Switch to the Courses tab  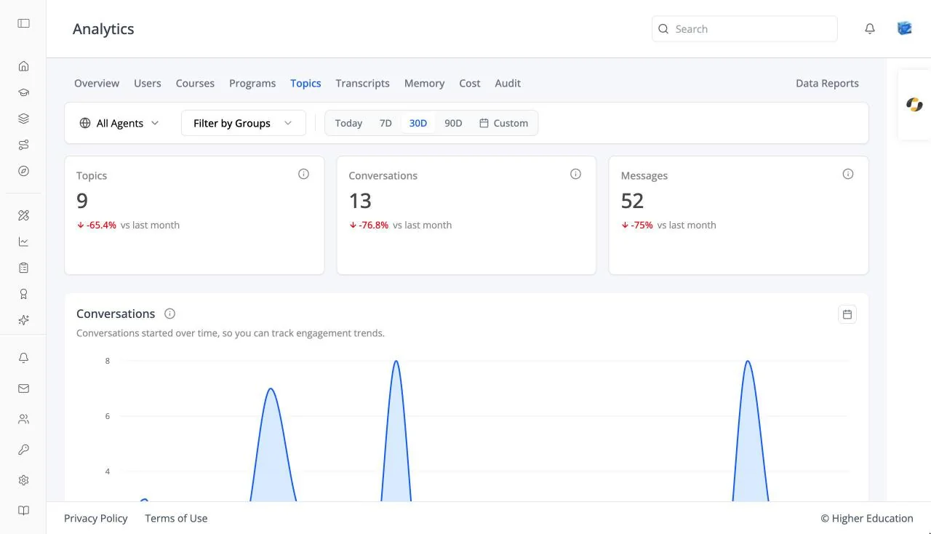click(195, 83)
